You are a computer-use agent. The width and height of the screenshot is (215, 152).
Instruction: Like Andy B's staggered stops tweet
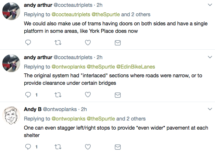(88, 147)
